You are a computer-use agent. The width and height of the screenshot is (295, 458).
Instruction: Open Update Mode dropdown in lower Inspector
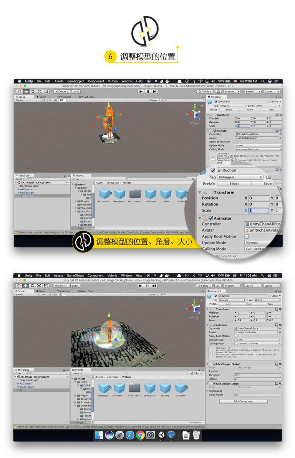click(x=258, y=340)
